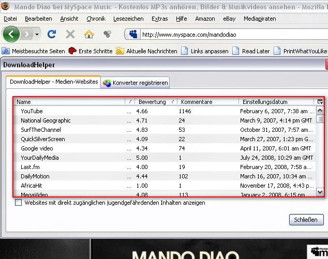Open the Links anpassen bookmark

pyautogui.click(x=204, y=51)
